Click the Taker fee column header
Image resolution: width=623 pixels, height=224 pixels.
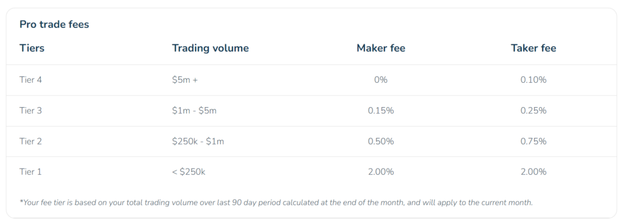[533, 48]
